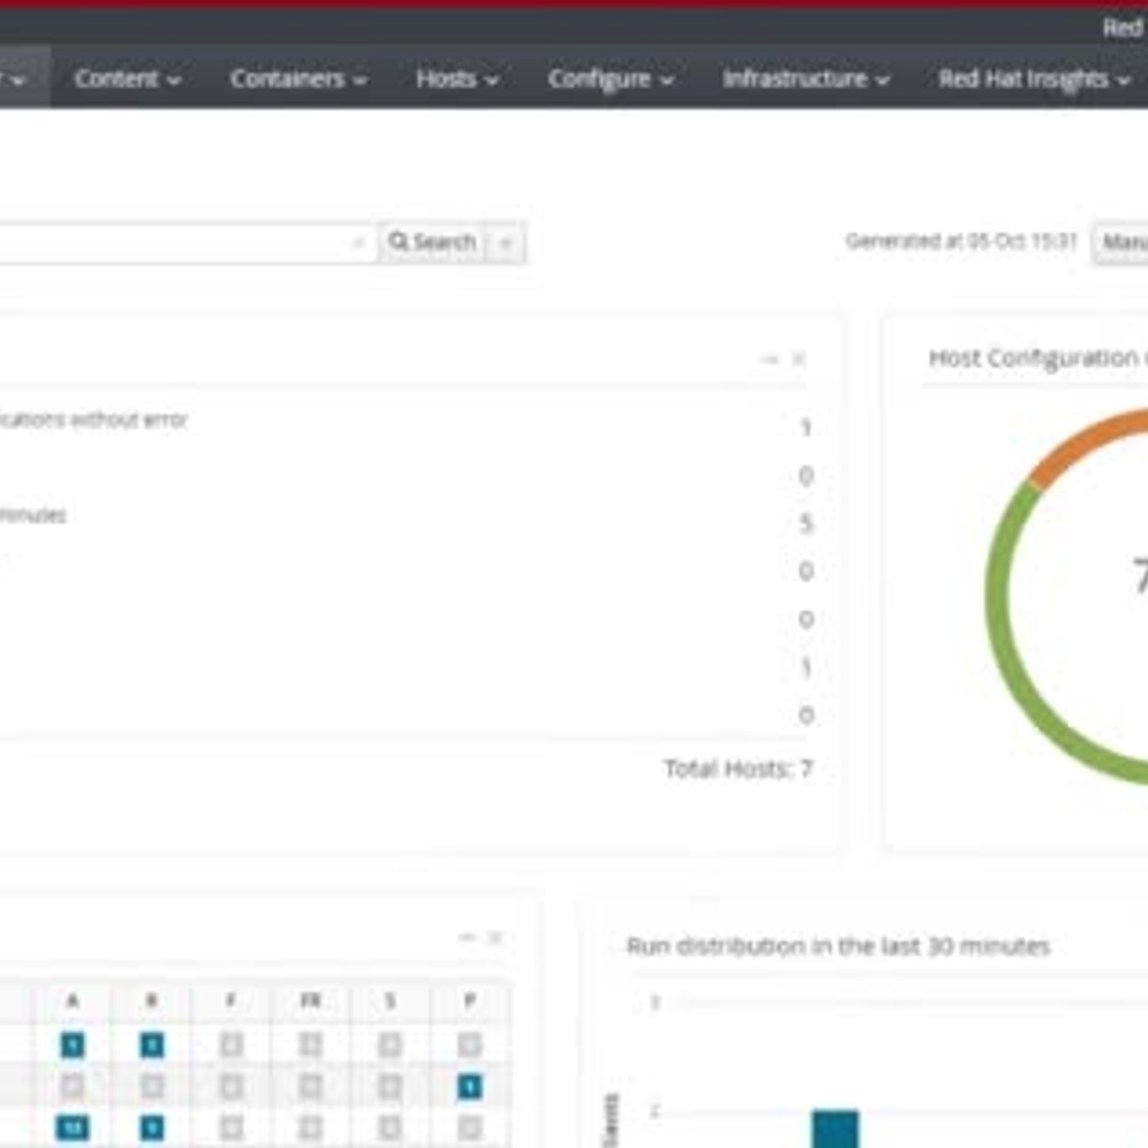This screenshot has width=1148, height=1148.
Task: Click the blue bar in Run distribution chart
Action: [836, 1129]
